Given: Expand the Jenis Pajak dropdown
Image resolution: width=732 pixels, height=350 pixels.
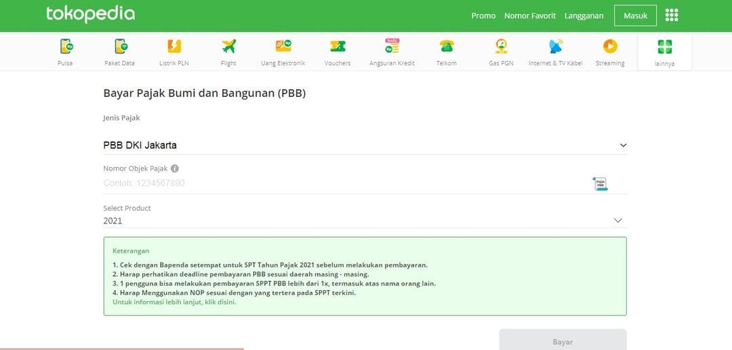Looking at the screenshot, I should [x=365, y=146].
